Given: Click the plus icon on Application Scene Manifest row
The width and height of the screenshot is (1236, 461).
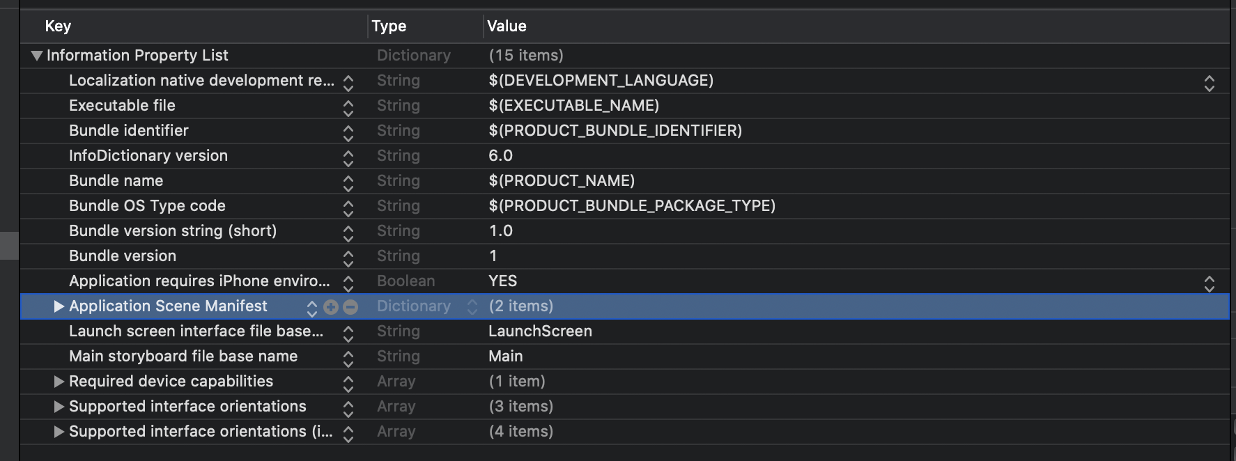Looking at the screenshot, I should click(331, 307).
